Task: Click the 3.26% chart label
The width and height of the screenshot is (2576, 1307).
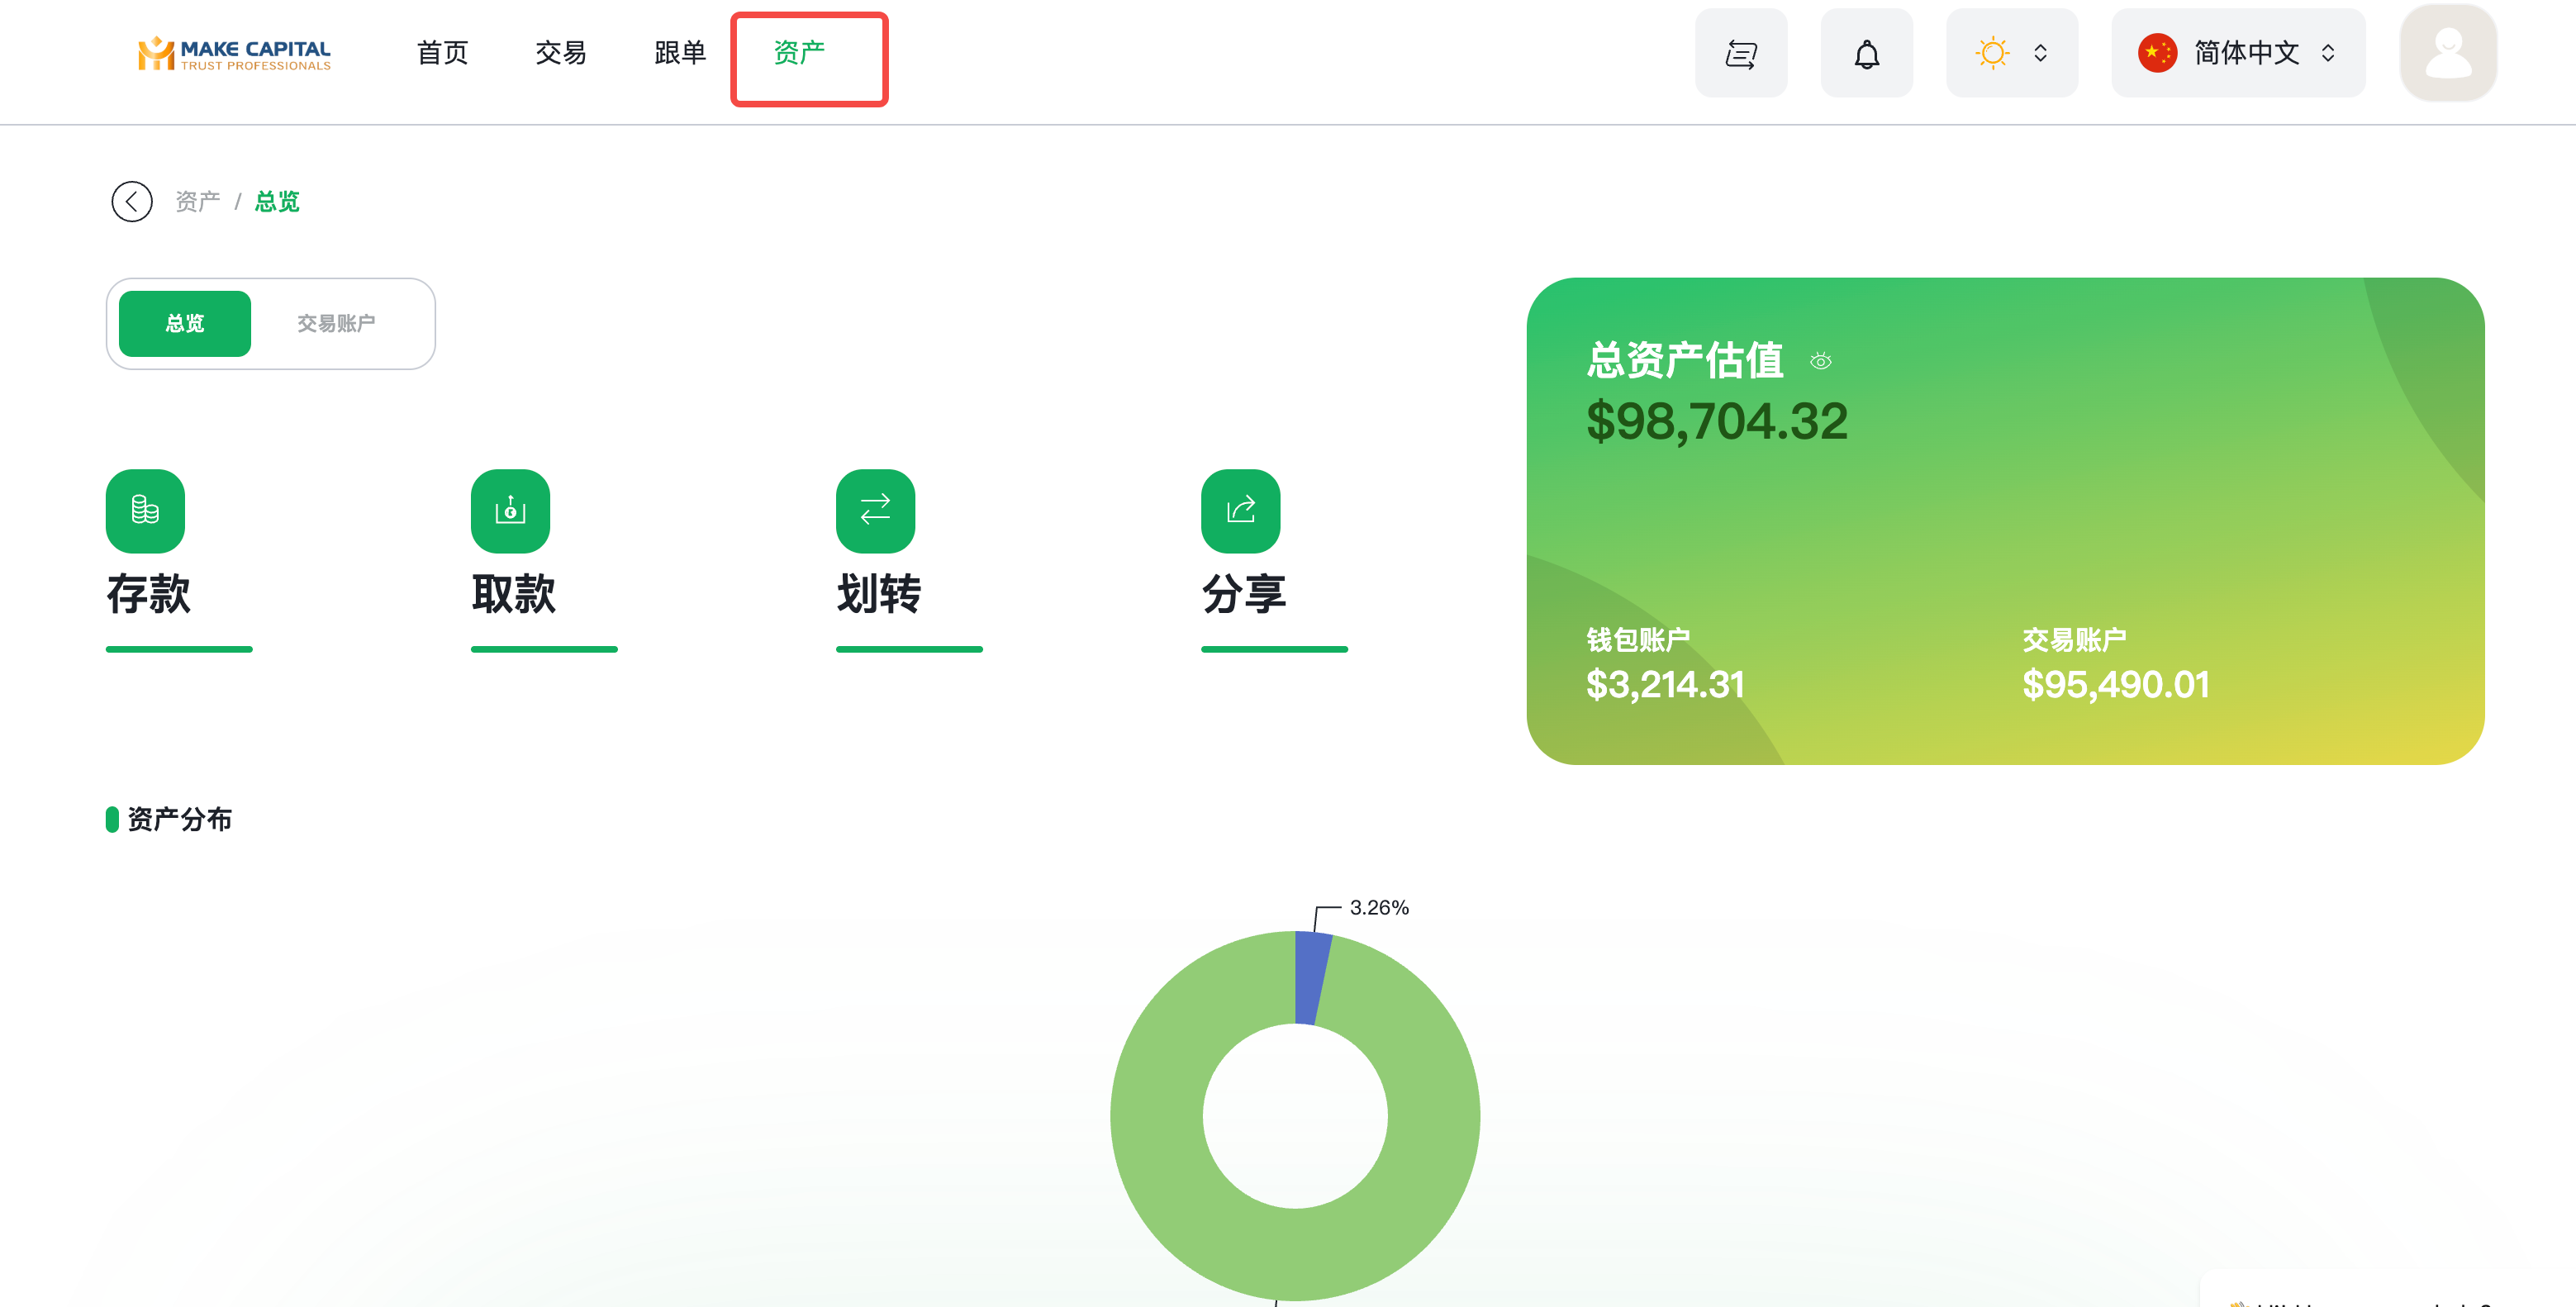Action: [x=1379, y=908]
